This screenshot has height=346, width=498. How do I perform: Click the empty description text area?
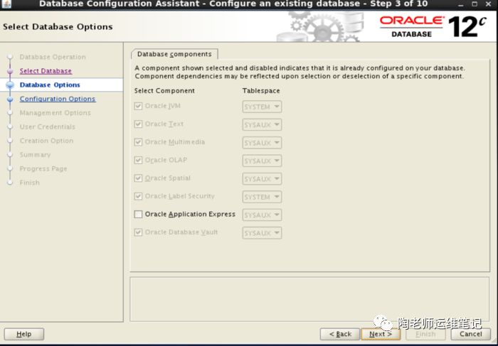tap(309, 298)
